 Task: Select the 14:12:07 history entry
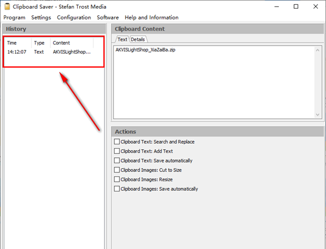point(49,52)
